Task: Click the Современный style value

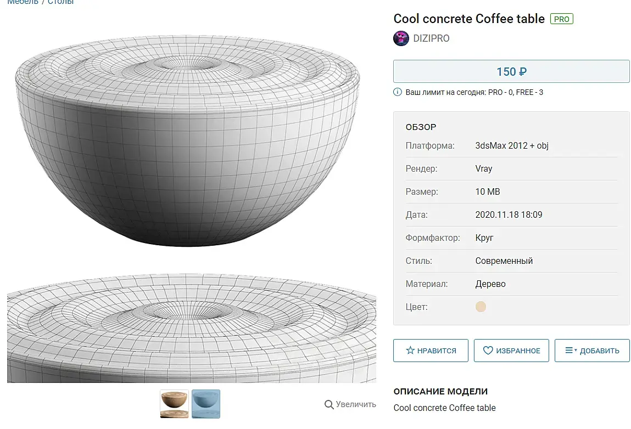Action: pos(504,261)
